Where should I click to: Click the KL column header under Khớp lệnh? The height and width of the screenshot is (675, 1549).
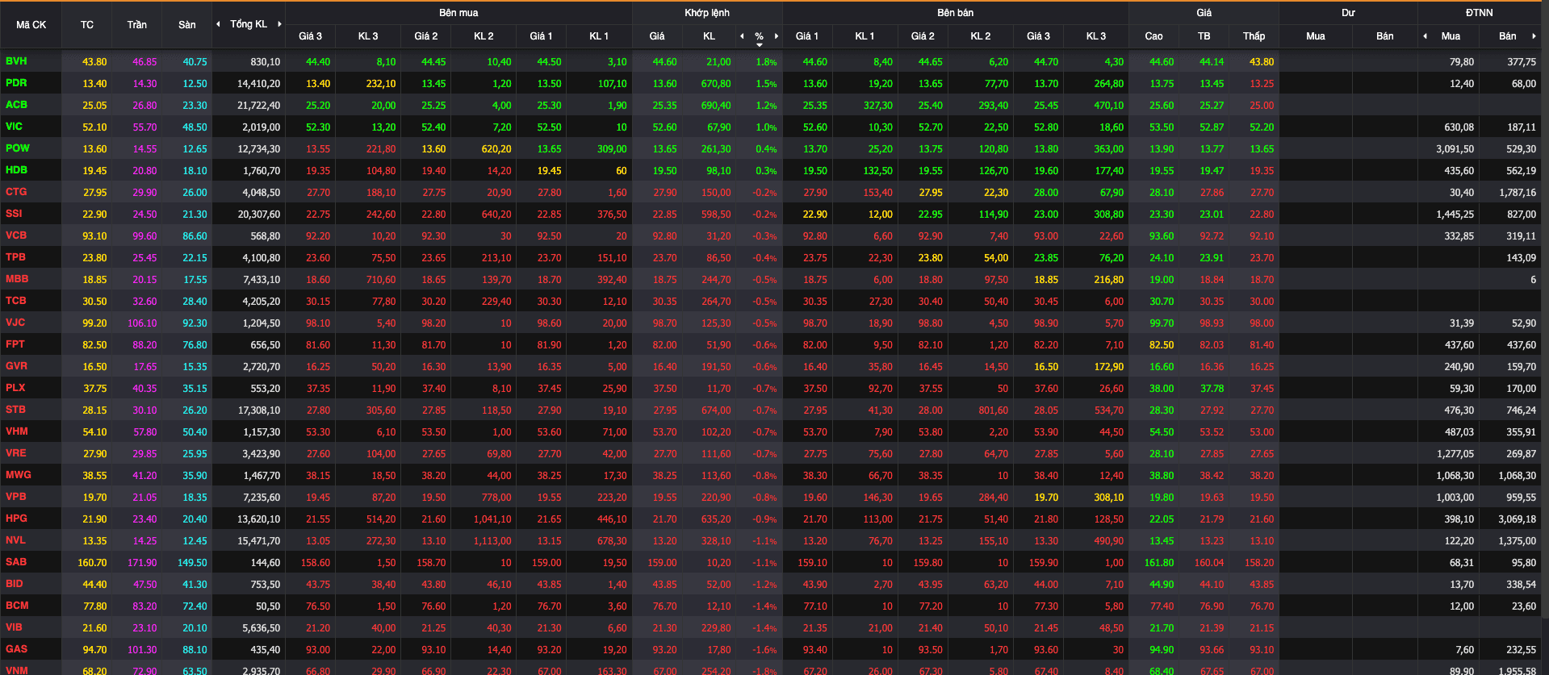click(x=710, y=36)
